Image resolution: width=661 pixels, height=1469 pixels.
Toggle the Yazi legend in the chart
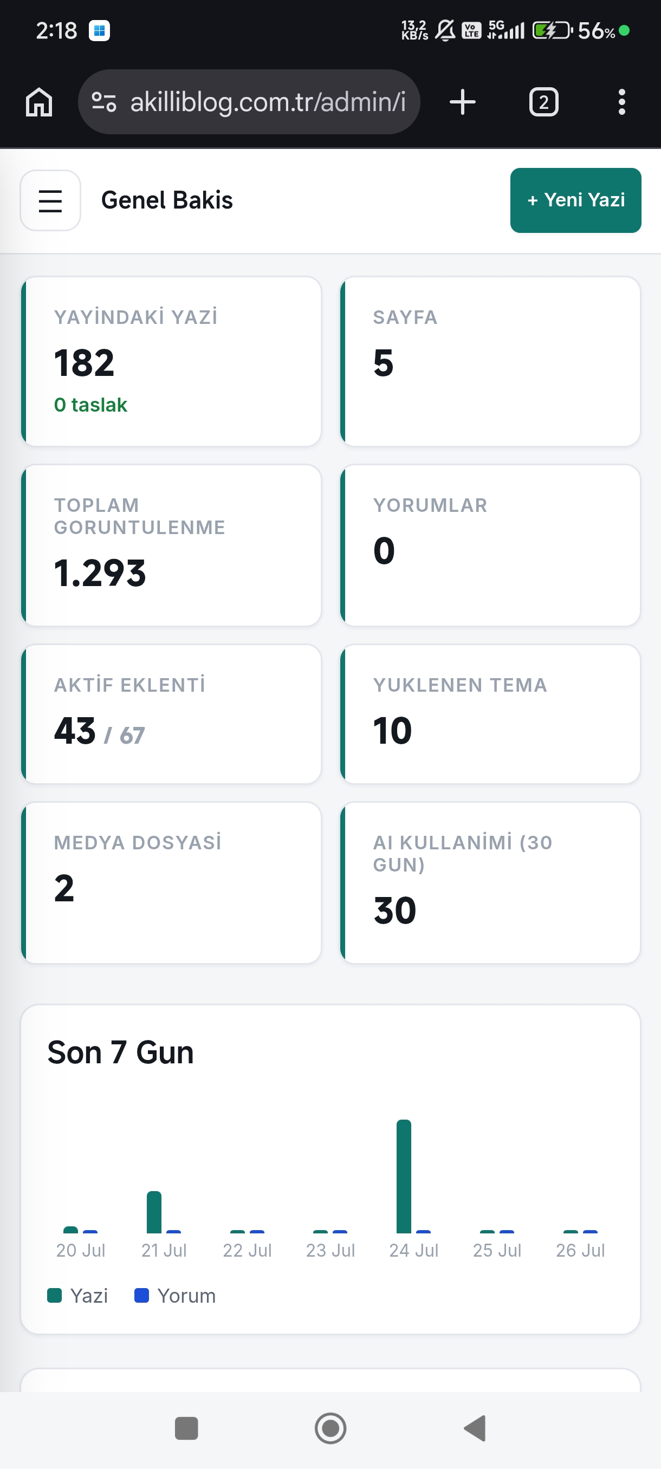[77, 1296]
